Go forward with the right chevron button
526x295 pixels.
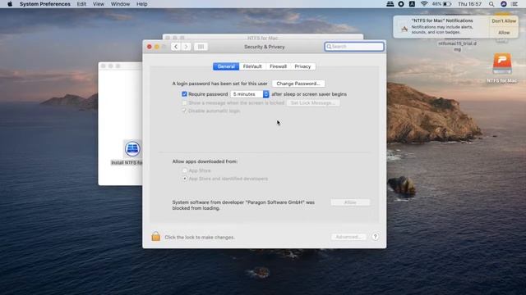[x=187, y=47]
